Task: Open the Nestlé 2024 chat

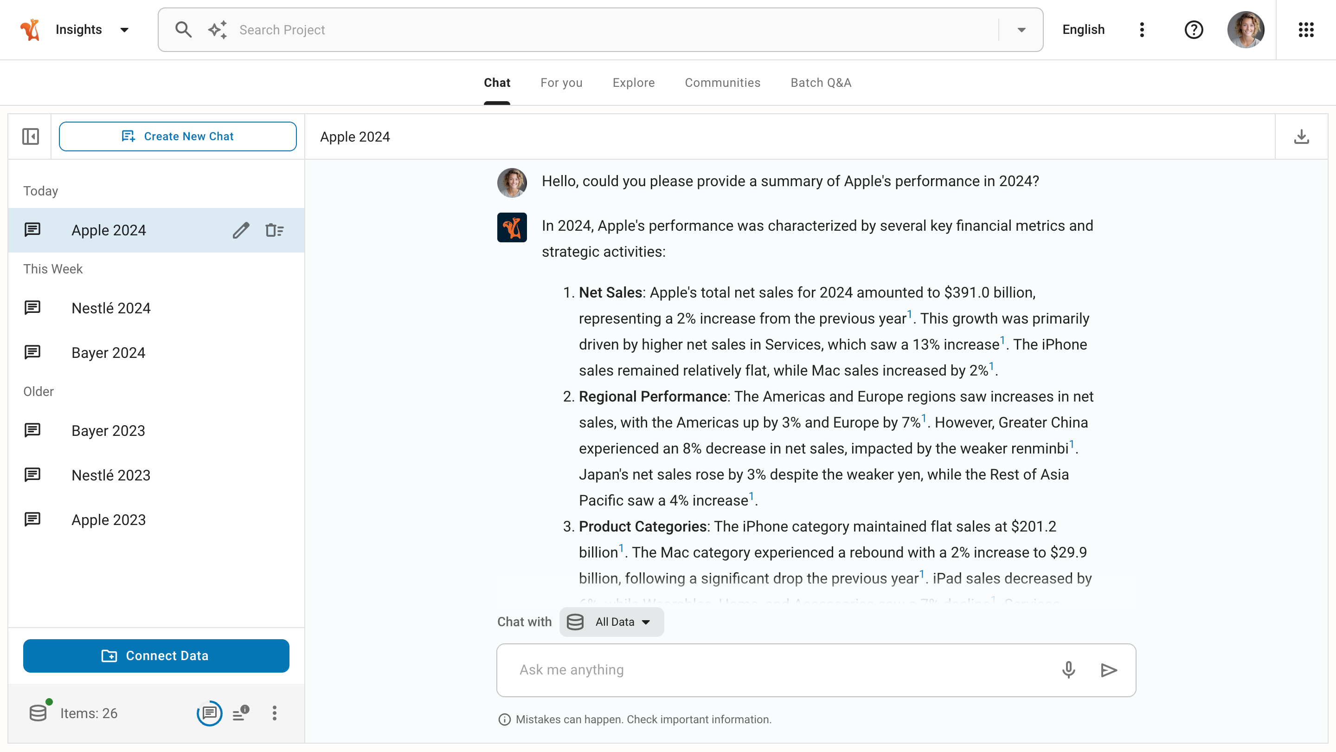Action: tap(156, 308)
